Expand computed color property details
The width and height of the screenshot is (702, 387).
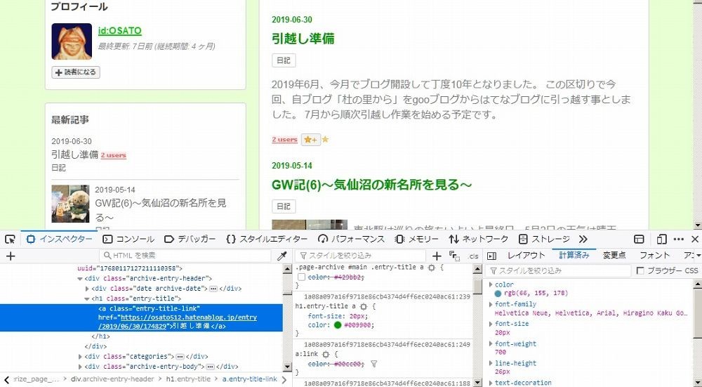tap(491, 284)
